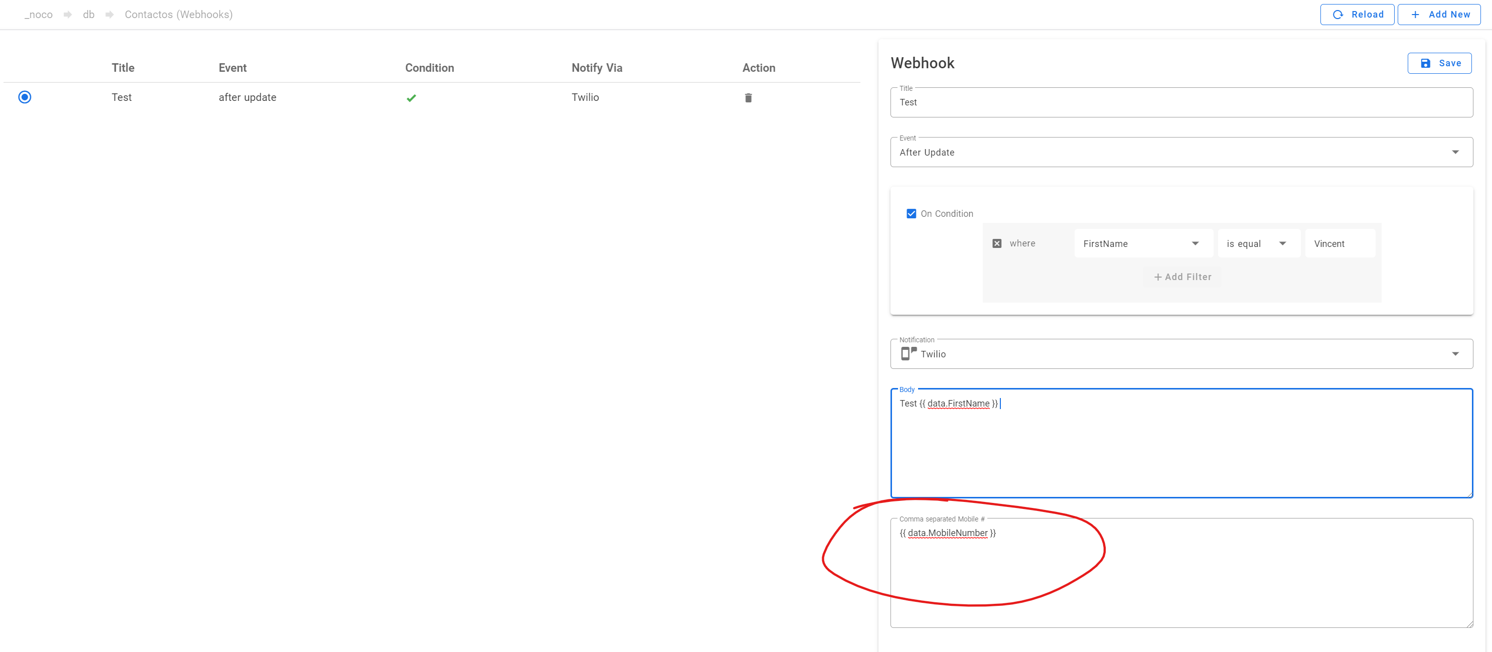Click into the webhook Body text area

[x=1181, y=443]
